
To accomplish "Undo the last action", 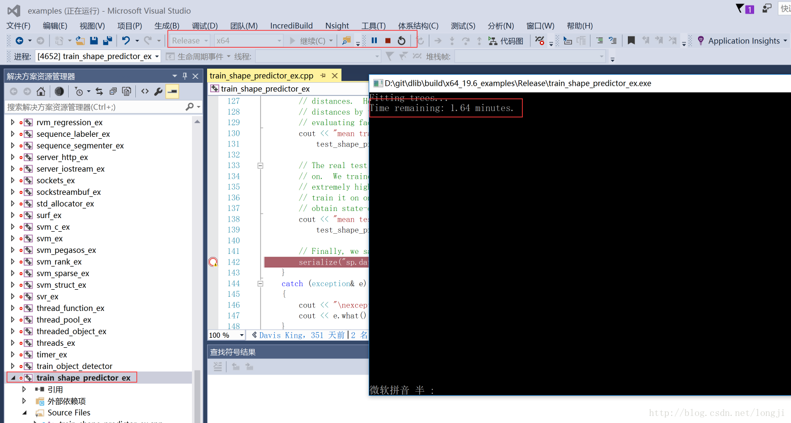I will (126, 40).
